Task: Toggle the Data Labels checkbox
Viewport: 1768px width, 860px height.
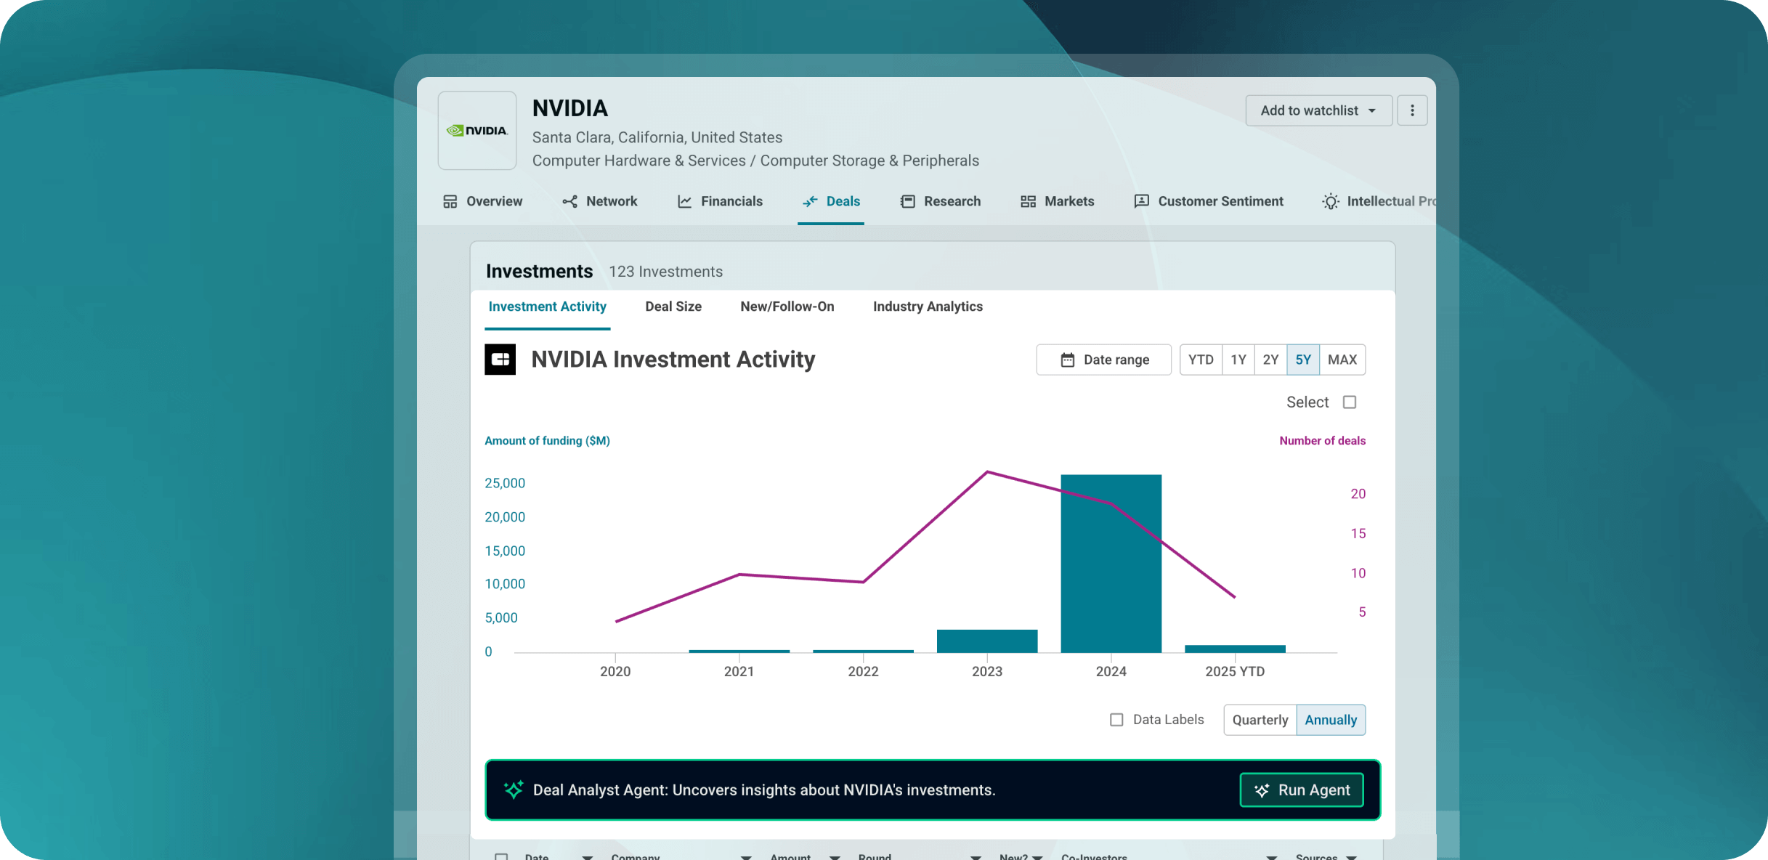Action: [1116, 720]
